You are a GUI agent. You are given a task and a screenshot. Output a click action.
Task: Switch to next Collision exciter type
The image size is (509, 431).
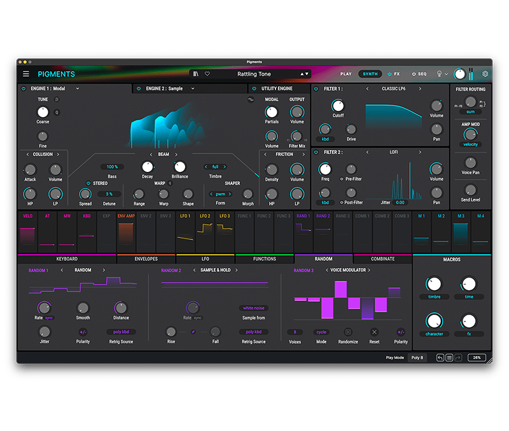tap(58, 154)
